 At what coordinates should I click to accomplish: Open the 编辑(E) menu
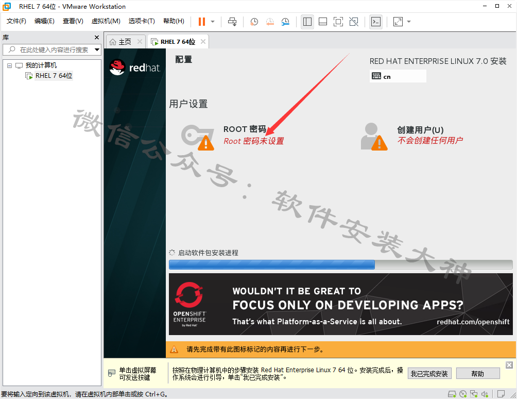tap(44, 21)
